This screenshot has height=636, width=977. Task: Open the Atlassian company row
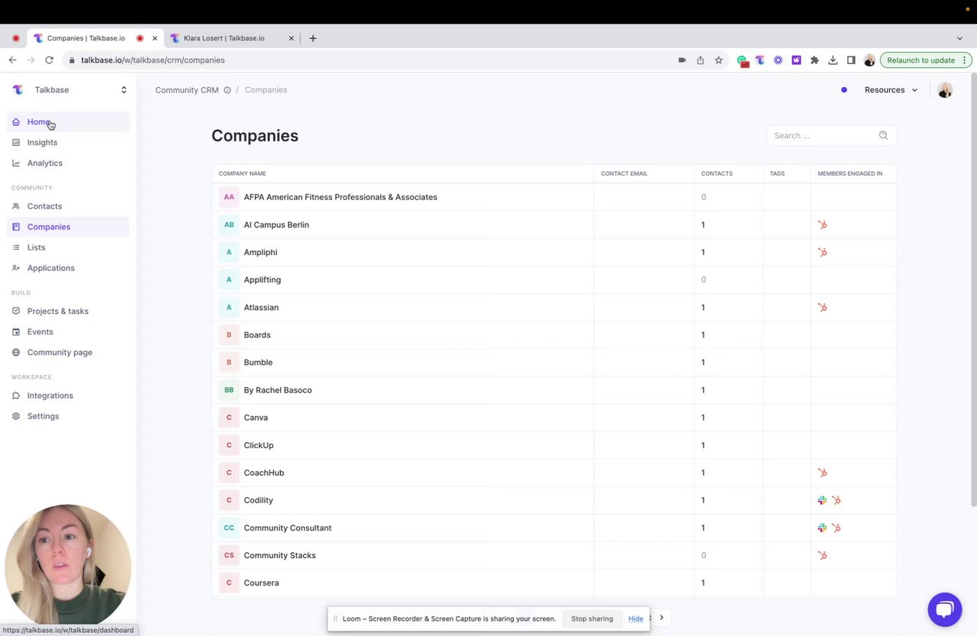coord(553,308)
